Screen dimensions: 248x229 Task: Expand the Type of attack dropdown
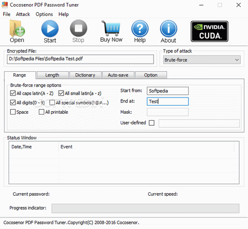[x=202, y=60]
